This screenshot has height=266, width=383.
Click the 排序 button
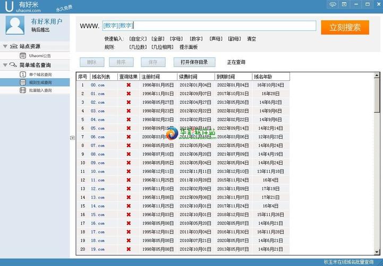point(121,62)
